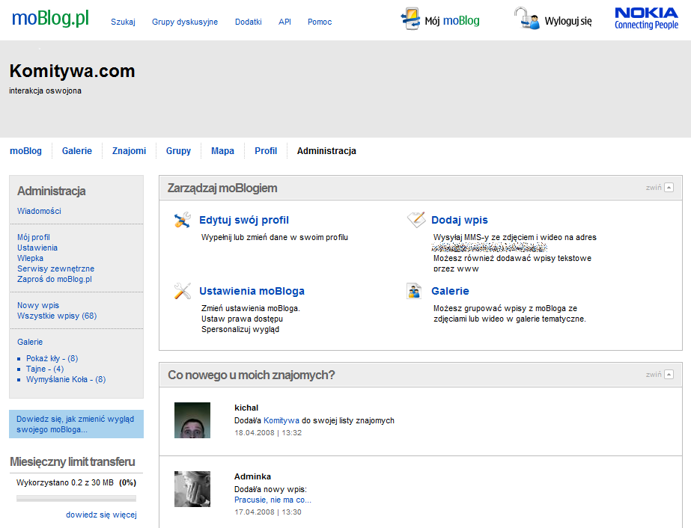Open Wiadomości in the sidebar
This screenshot has height=528, width=691.
click(39, 212)
